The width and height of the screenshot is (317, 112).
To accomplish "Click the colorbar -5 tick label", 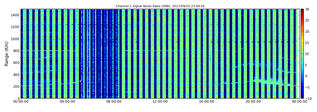I will coord(307,87).
